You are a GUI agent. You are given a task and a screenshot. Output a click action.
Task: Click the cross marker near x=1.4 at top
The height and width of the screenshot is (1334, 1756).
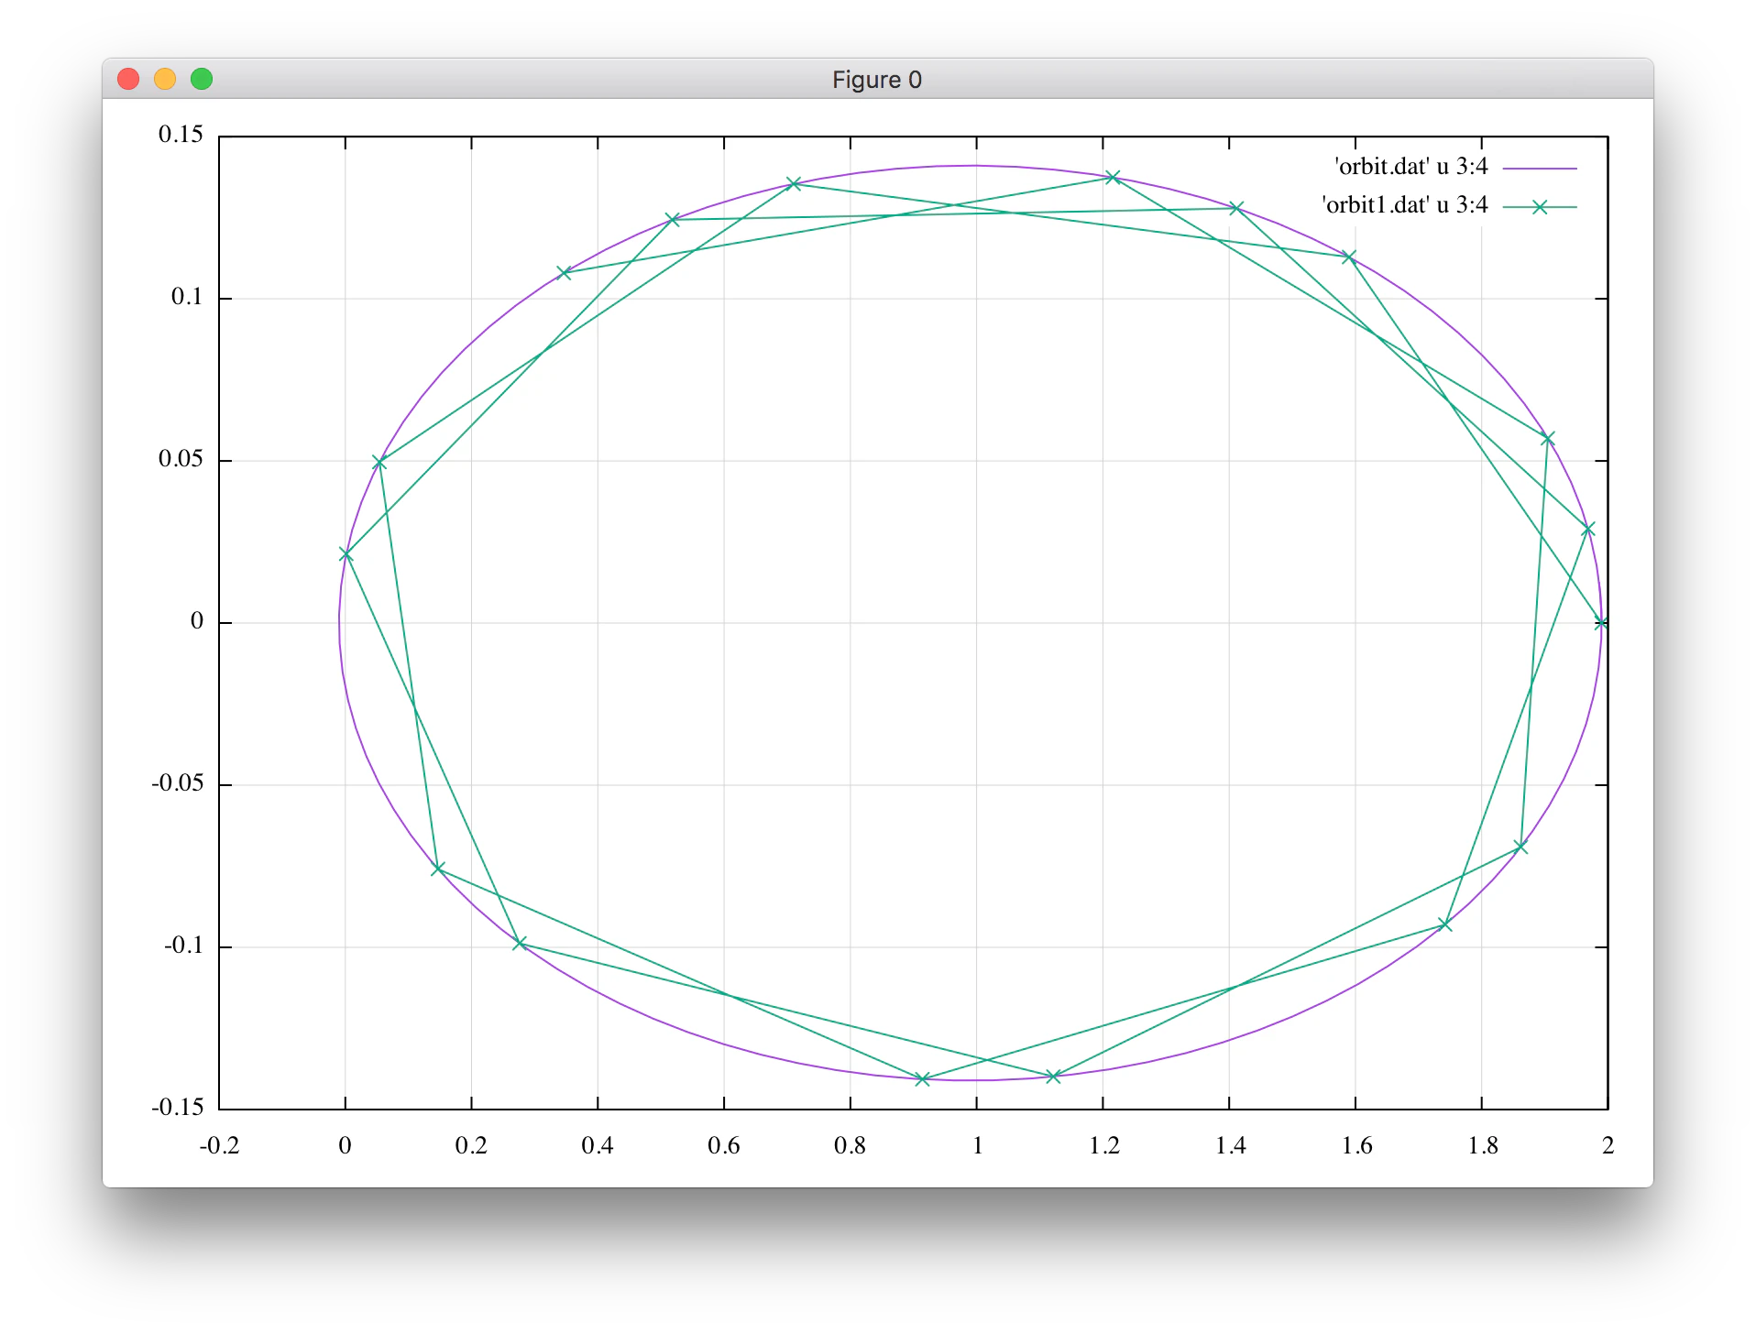[x=1235, y=209]
